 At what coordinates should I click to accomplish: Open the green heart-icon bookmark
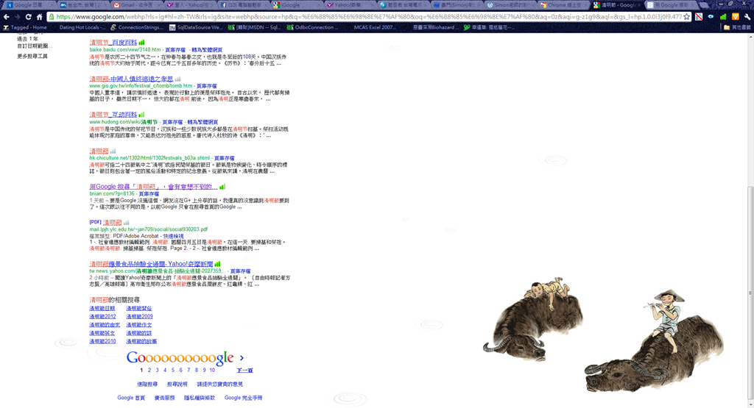point(489,27)
